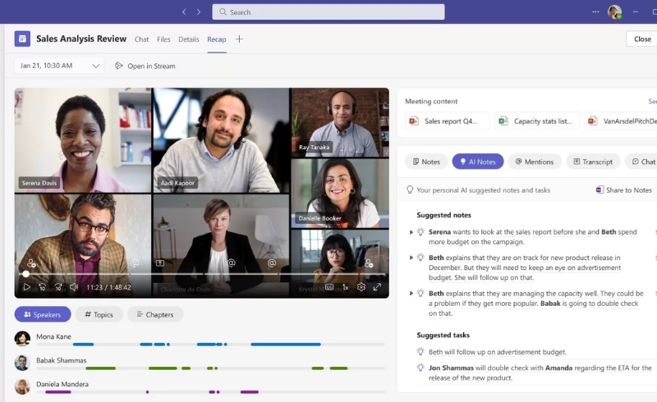657x402 pixels.
Task: View the Transcript pill tab
Action: pyautogui.click(x=593, y=162)
